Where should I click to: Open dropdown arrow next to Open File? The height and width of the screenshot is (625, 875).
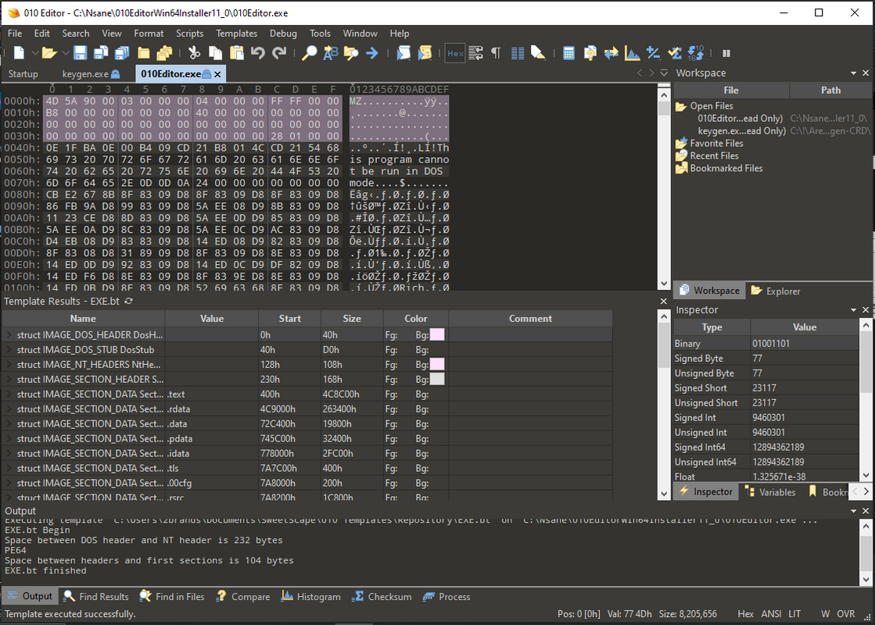[x=64, y=53]
